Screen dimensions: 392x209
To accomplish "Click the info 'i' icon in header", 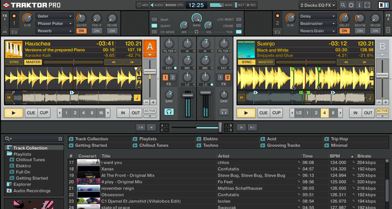I will tap(359, 5).
